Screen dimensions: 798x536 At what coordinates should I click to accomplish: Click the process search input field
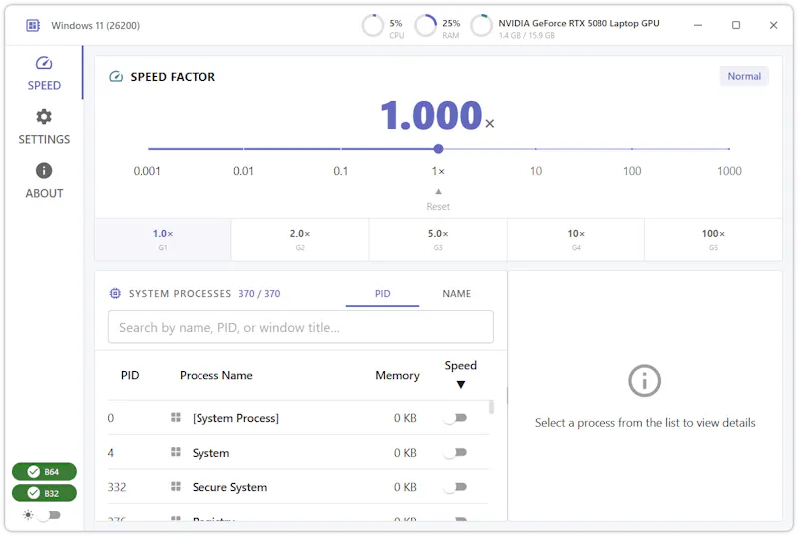tap(300, 327)
